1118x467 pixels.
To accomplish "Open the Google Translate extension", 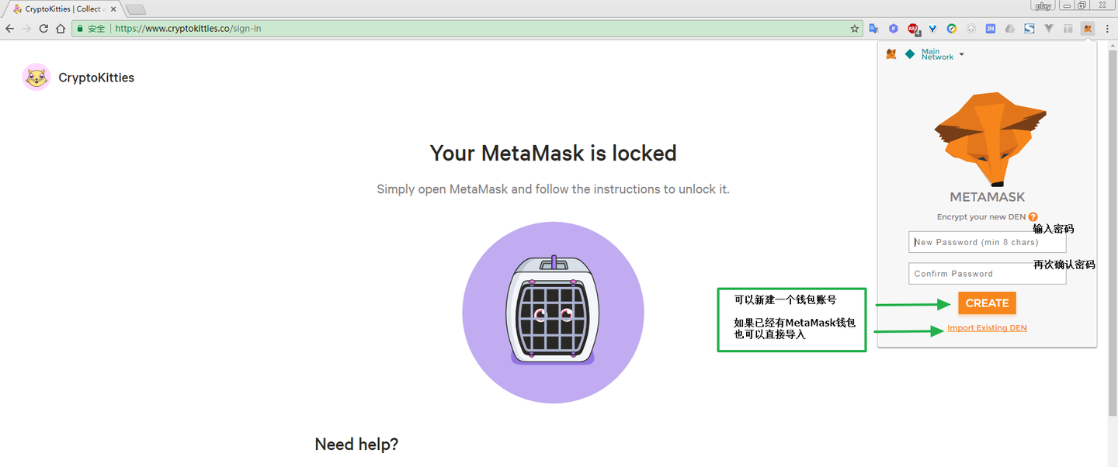I will [873, 29].
